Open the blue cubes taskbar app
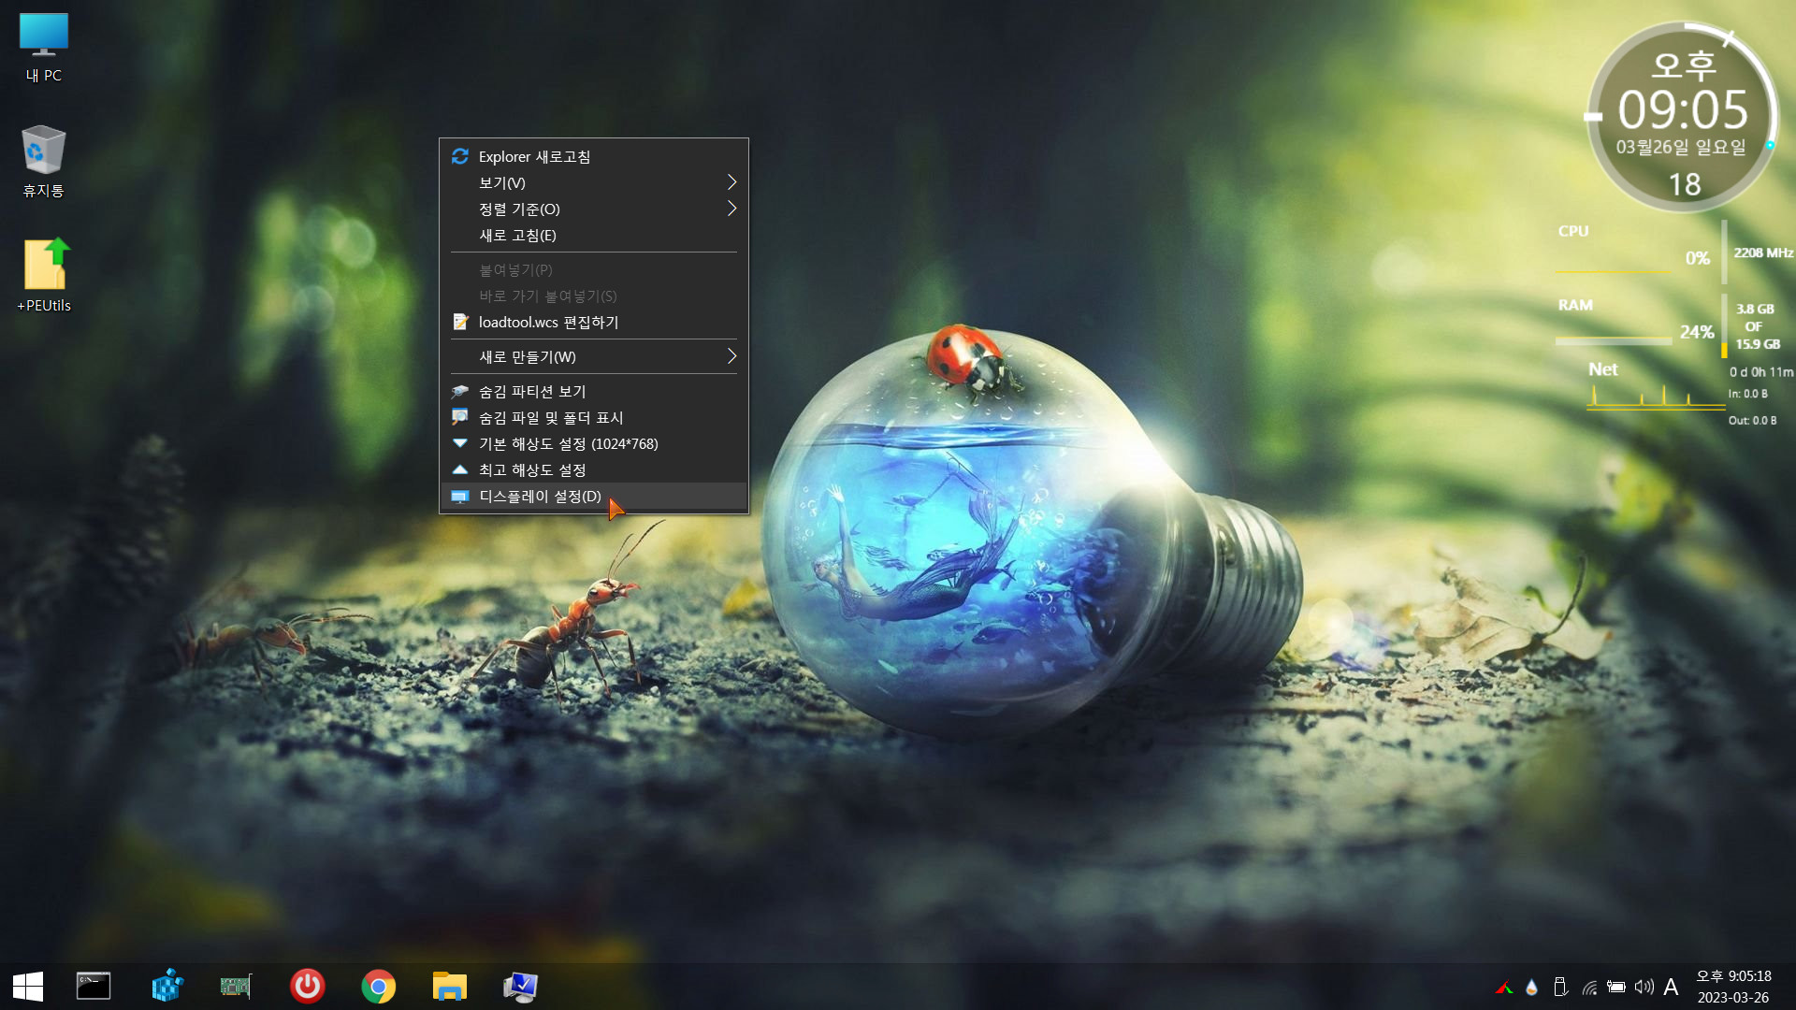Image resolution: width=1796 pixels, height=1010 pixels. pyautogui.click(x=167, y=986)
